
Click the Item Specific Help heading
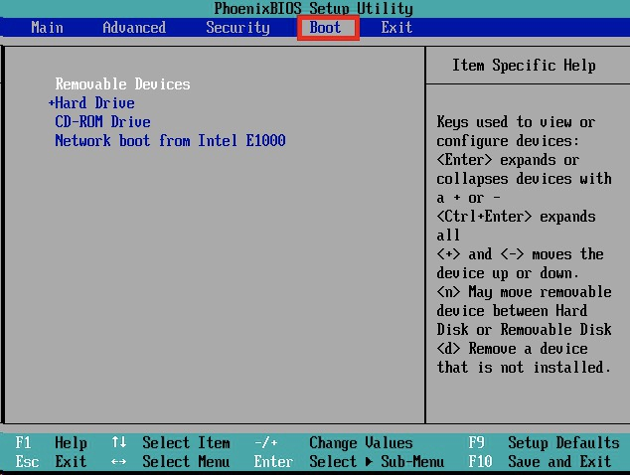[524, 66]
